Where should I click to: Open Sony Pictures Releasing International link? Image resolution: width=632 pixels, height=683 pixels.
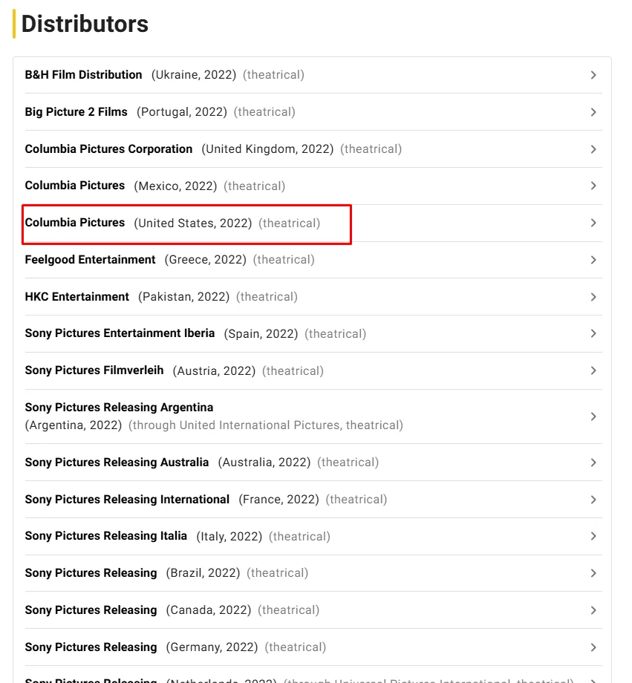coord(127,499)
